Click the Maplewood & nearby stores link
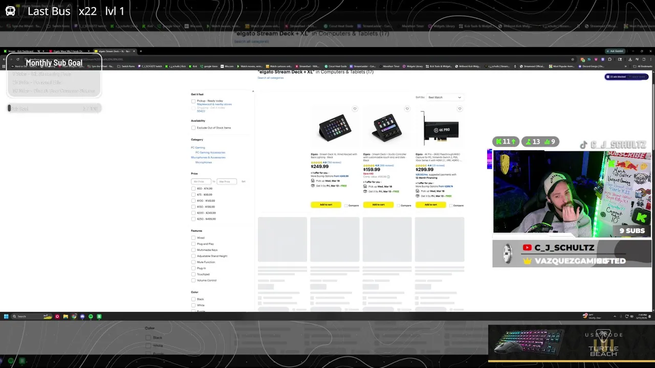 pyautogui.click(x=214, y=104)
